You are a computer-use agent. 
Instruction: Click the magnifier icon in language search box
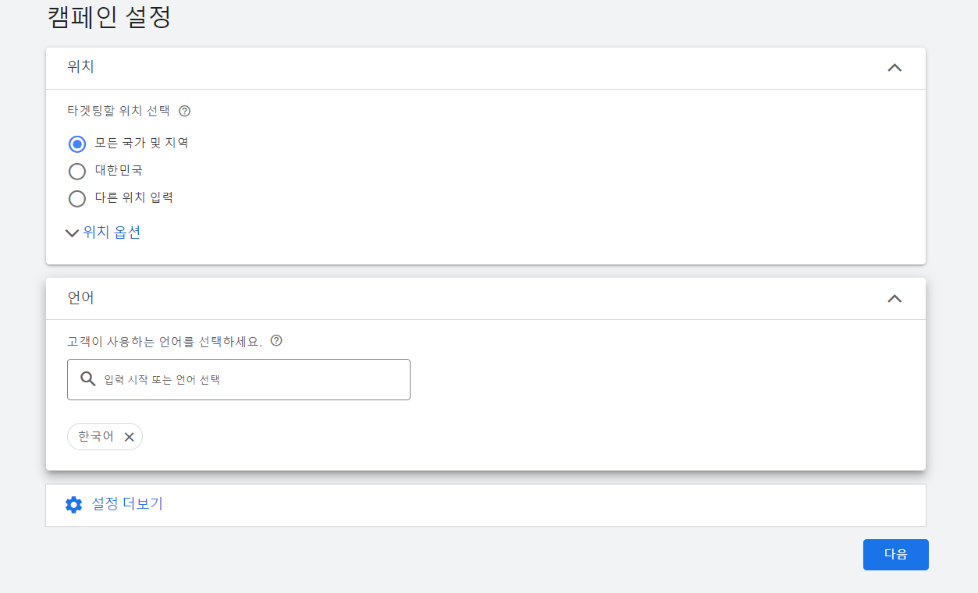[88, 379]
